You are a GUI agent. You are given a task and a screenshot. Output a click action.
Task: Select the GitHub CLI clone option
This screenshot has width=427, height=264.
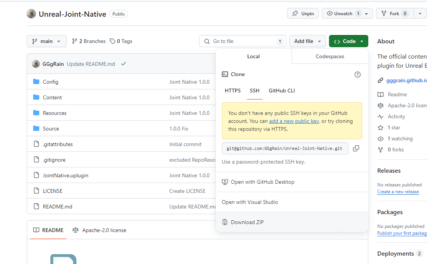(x=282, y=91)
